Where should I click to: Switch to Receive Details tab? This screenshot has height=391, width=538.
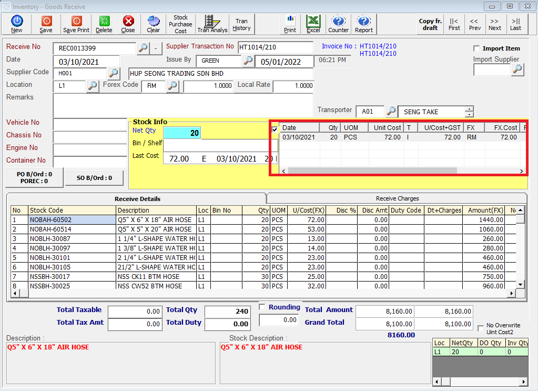[137, 199]
